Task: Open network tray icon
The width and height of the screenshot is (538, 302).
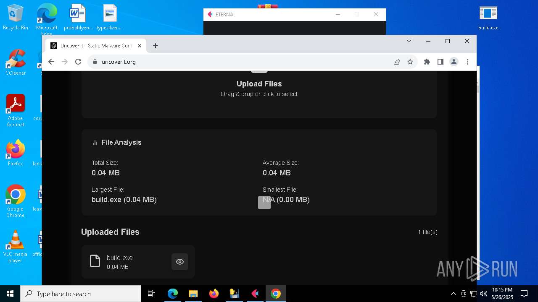Action: (473, 294)
